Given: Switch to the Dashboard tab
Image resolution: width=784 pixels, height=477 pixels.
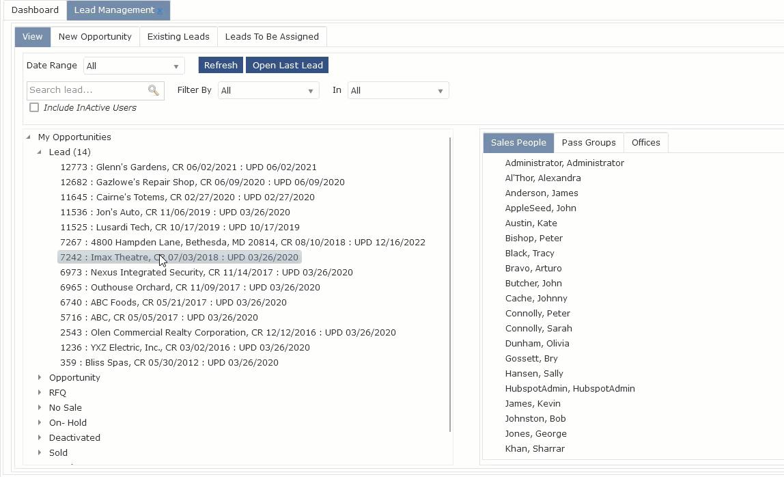Looking at the screenshot, I should pyautogui.click(x=35, y=10).
